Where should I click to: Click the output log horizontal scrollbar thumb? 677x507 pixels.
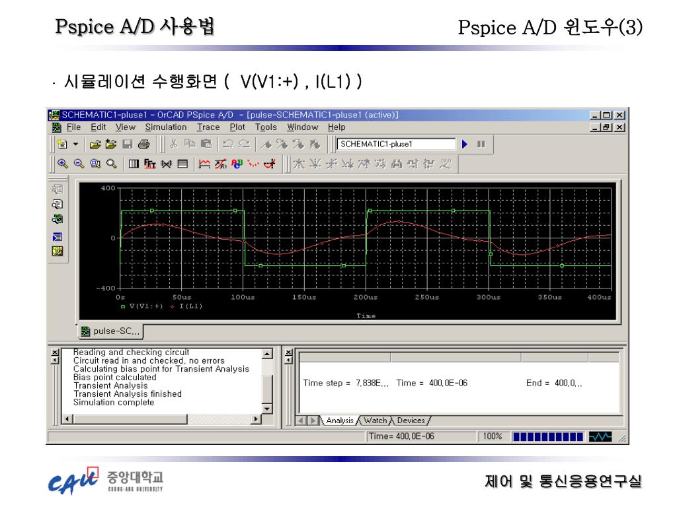(130, 419)
